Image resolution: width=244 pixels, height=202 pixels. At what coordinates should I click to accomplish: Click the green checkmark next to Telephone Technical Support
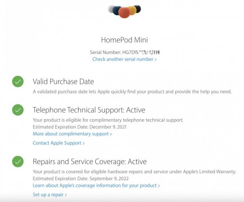[x=18, y=110]
